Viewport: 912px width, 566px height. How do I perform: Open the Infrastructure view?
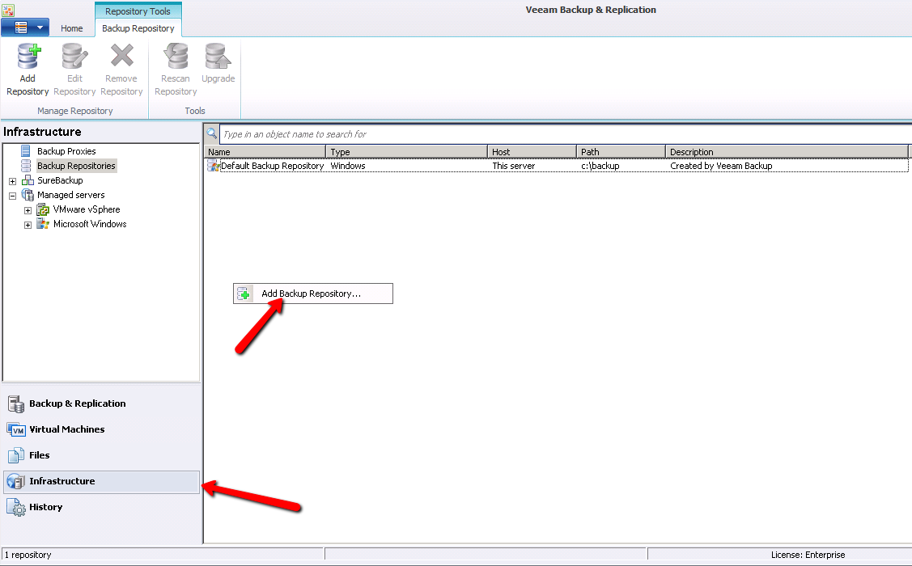click(102, 482)
